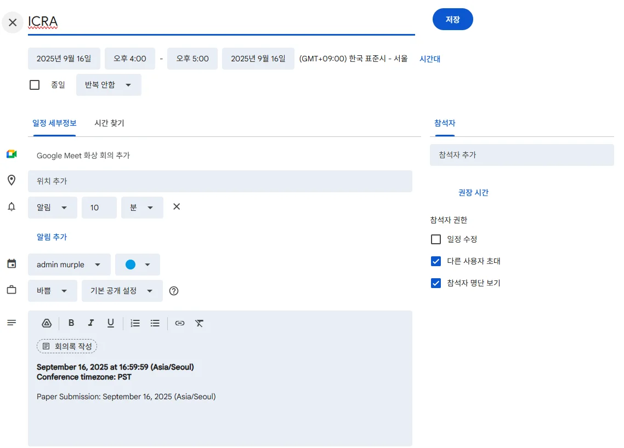This screenshot has width=624, height=448.
Task: Open the 반복 안함 recurrence dropdown
Action: point(109,85)
